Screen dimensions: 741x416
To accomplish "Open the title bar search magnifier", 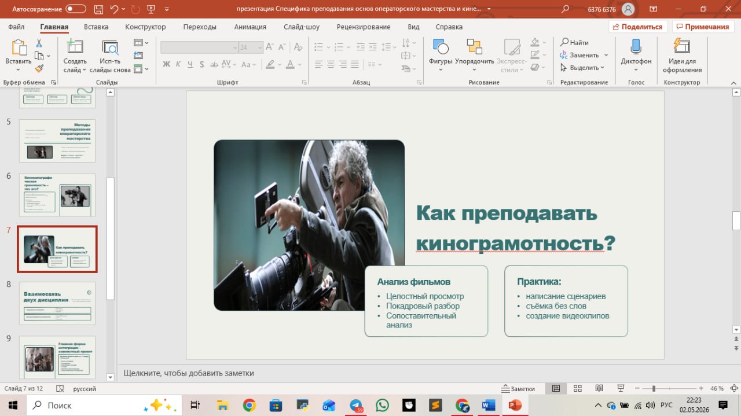I will 566,9.
